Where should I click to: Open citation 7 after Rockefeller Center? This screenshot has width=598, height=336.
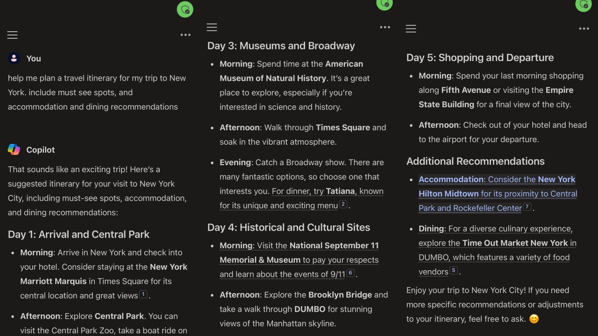point(527,207)
